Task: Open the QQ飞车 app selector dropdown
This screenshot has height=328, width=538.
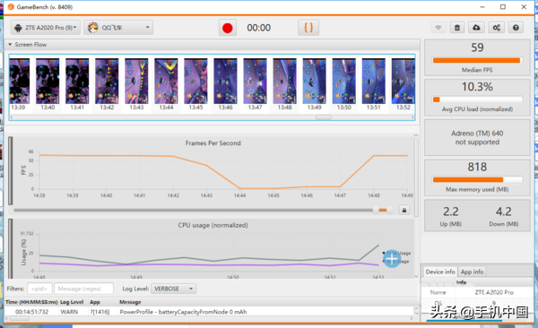Action: pyautogui.click(x=118, y=28)
